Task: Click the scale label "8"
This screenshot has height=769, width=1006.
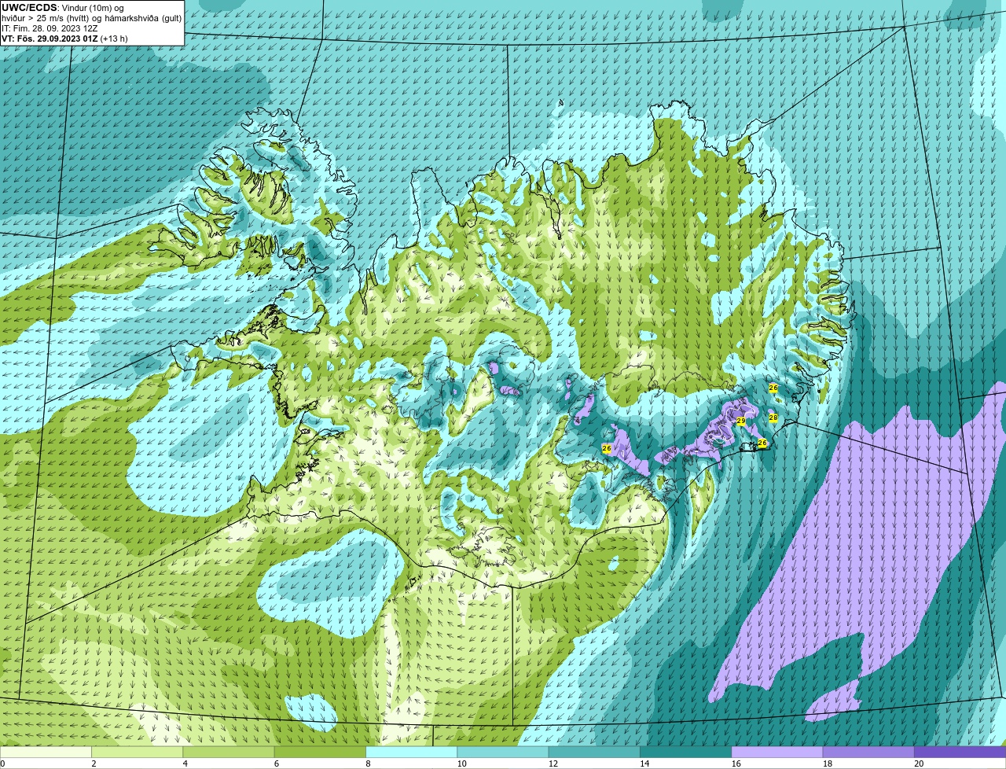Action: pyautogui.click(x=368, y=763)
